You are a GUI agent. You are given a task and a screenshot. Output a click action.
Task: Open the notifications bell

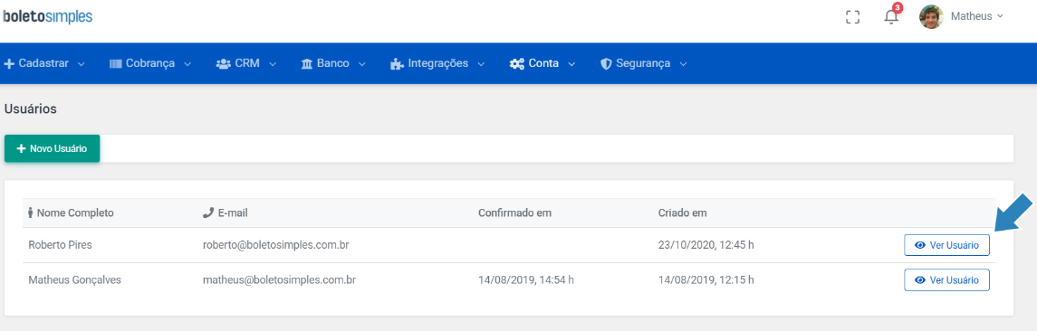point(891,17)
